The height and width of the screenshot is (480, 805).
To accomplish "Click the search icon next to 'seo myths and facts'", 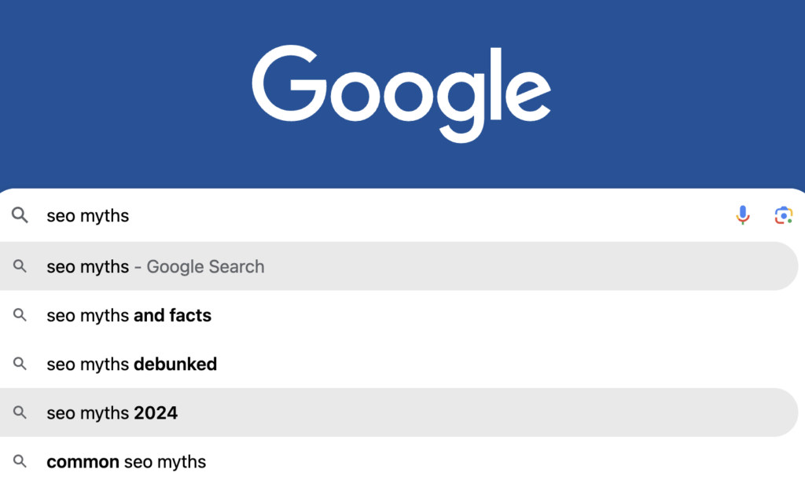I will point(20,316).
